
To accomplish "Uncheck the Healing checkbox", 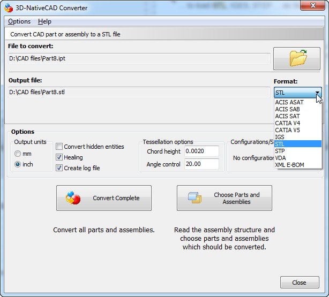I will (59, 157).
